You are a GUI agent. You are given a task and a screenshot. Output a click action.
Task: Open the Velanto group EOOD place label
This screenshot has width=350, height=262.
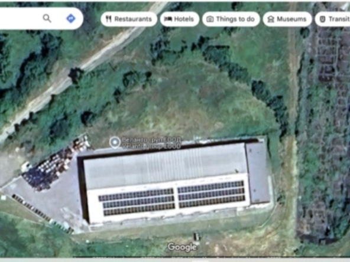pos(151,143)
